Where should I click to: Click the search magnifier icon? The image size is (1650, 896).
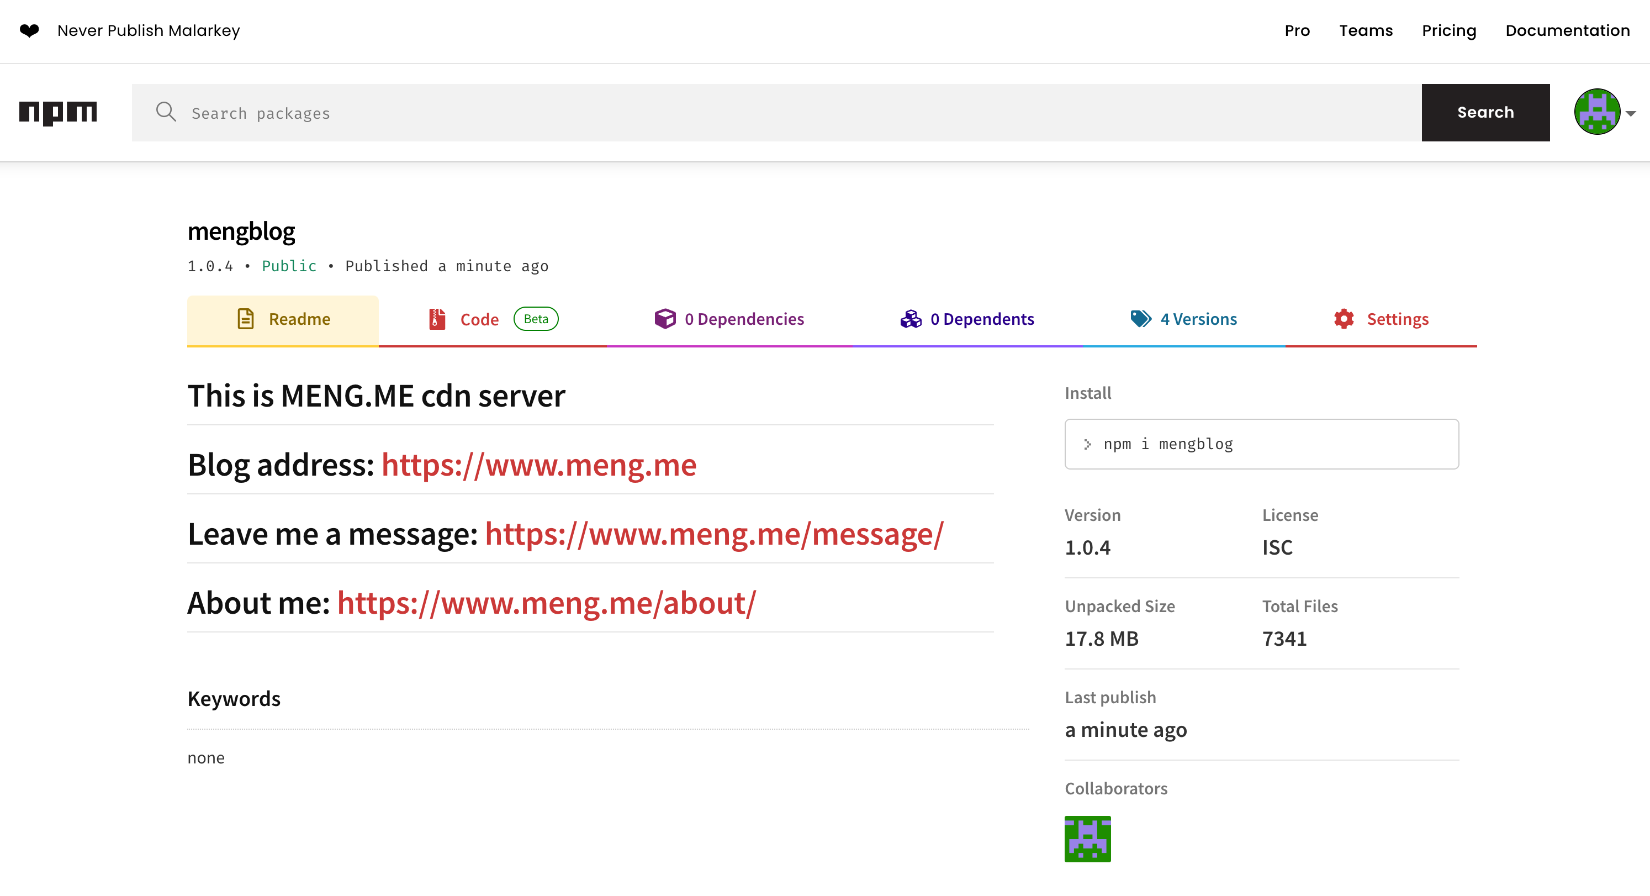point(166,112)
